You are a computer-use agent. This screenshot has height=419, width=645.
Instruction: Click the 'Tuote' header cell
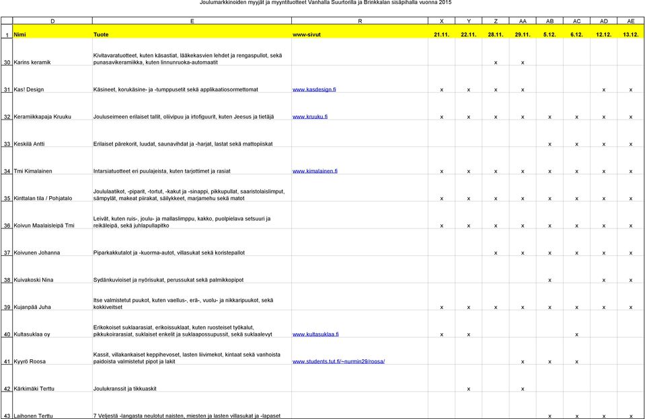click(x=192, y=31)
